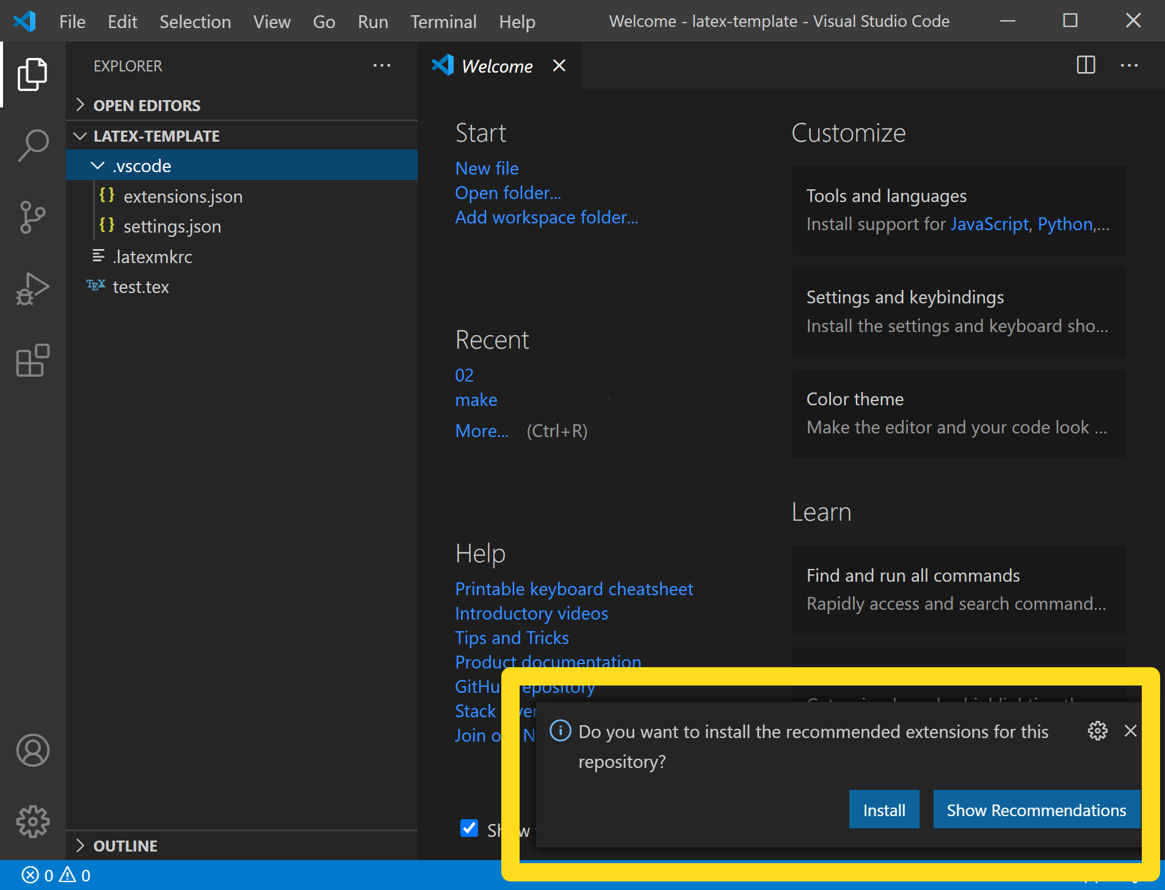Expand the OPEN EDITORS section
Screen dimensions: 1165x890
(x=242, y=105)
